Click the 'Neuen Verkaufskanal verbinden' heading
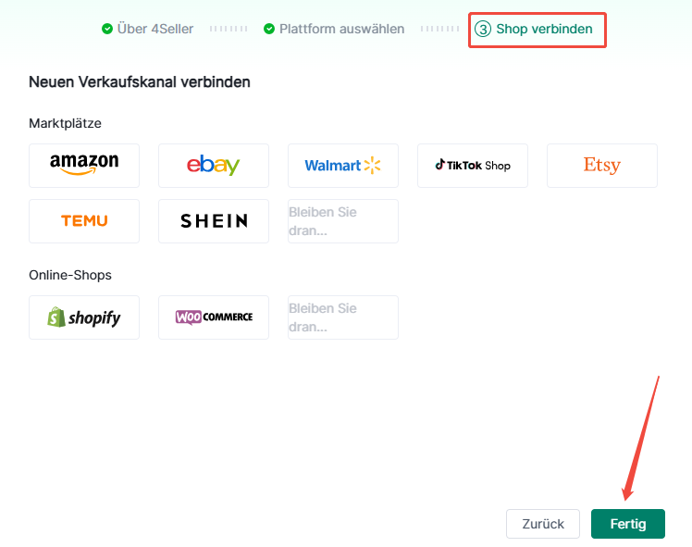The height and width of the screenshot is (547, 692). click(140, 82)
